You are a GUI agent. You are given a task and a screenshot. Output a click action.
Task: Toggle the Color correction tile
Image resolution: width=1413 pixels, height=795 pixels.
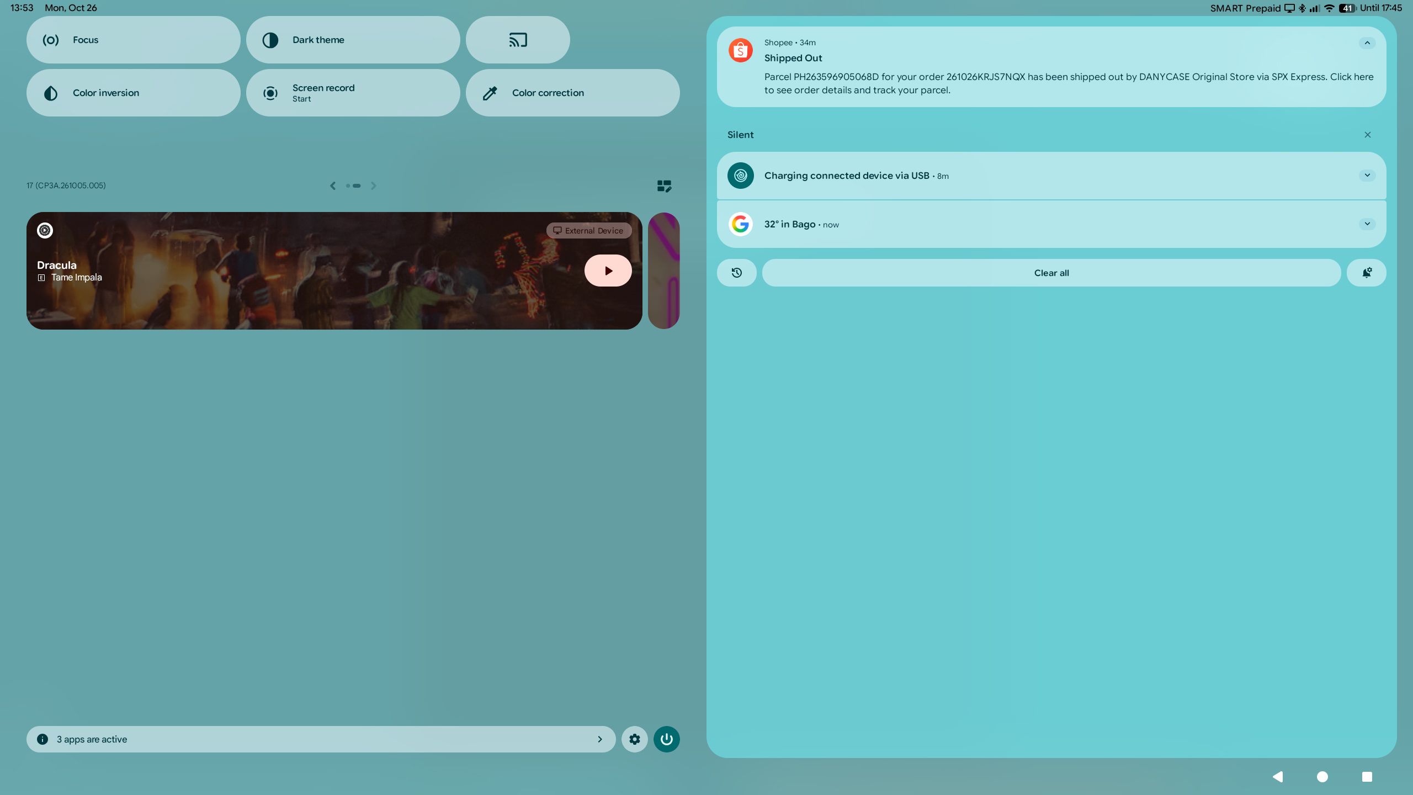[x=572, y=93]
